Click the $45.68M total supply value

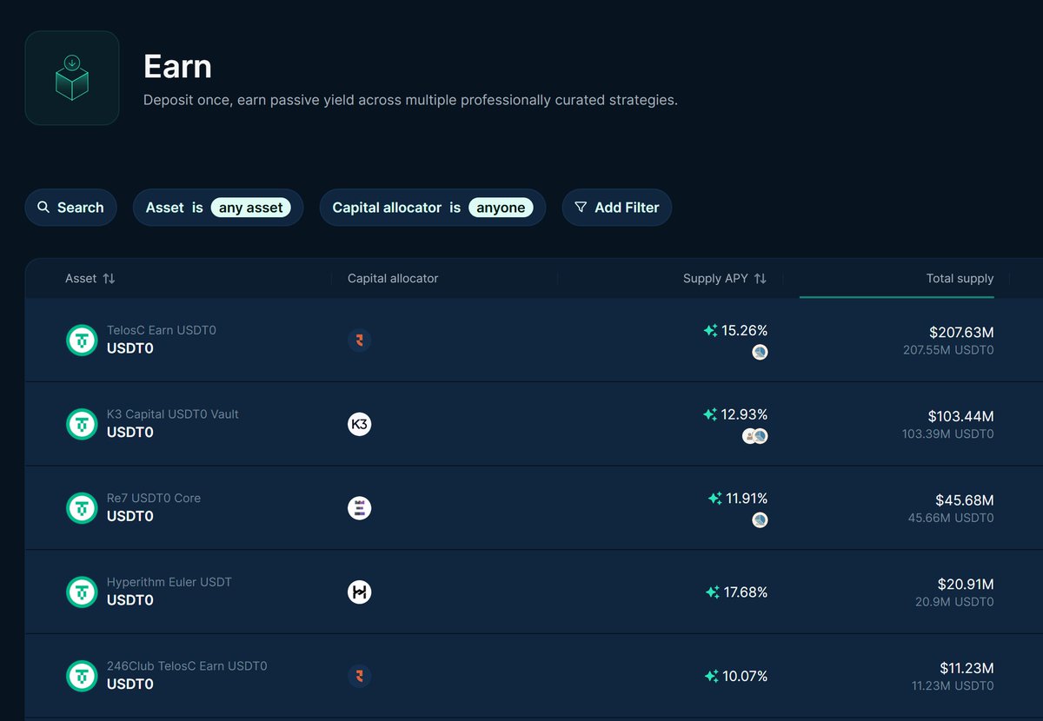[x=965, y=500]
